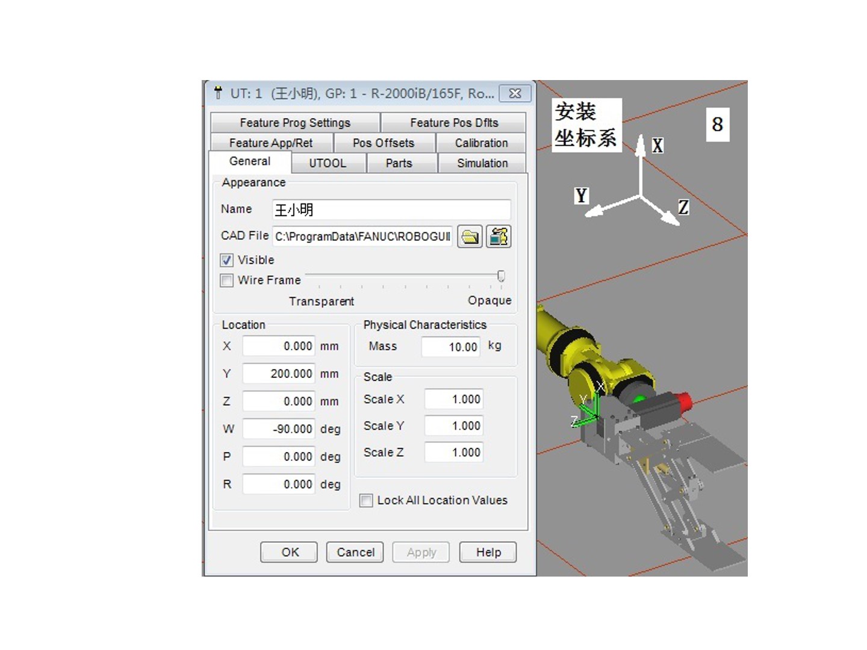This screenshot has height=650, width=867.
Task: Switch to the UTOOL tab
Action: [328, 163]
